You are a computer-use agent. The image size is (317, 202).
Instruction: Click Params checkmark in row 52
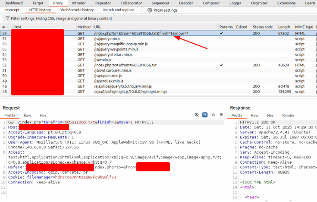pos(221,65)
